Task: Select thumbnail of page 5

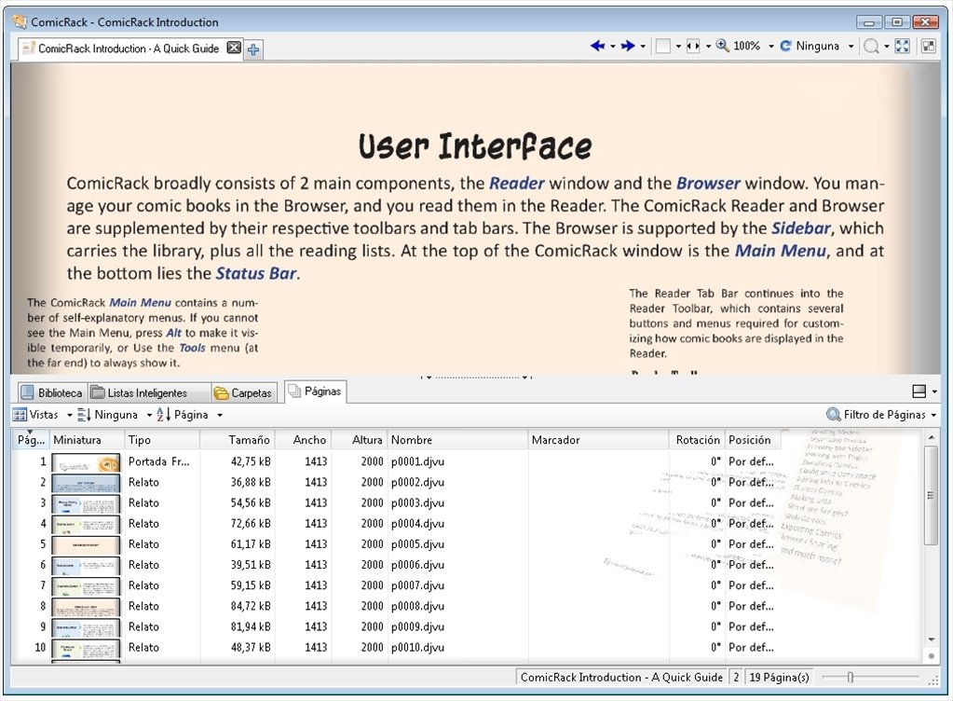Action: pyautogui.click(x=86, y=545)
